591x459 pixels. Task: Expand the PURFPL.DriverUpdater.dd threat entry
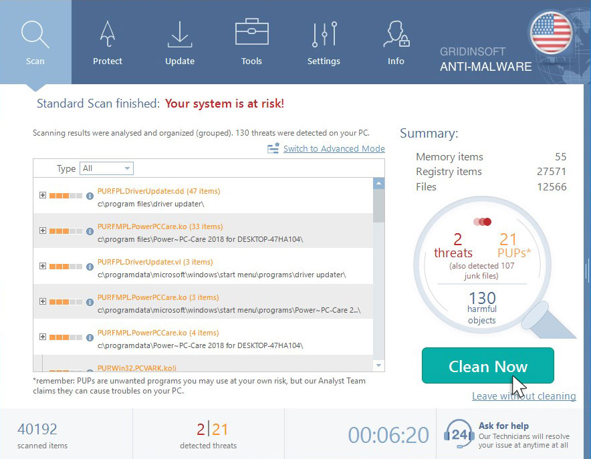[41, 194]
